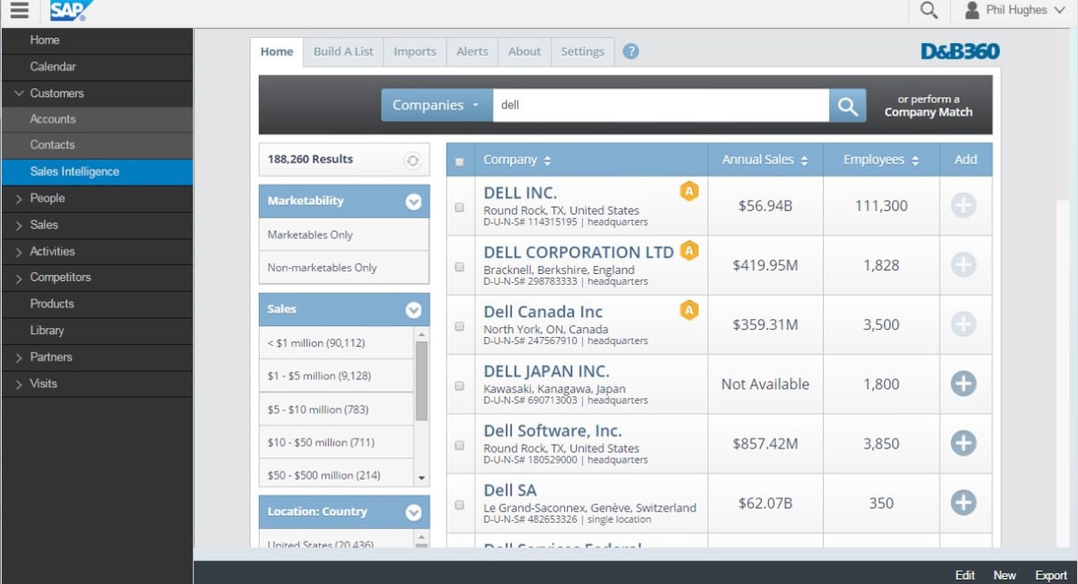Open the Companies search type dropdown
1078x584 pixels.
pos(437,105)
